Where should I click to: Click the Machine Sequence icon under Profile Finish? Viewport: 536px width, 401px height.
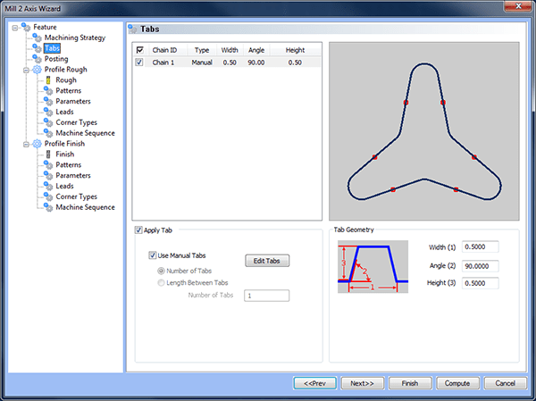(x=48, y=207)
